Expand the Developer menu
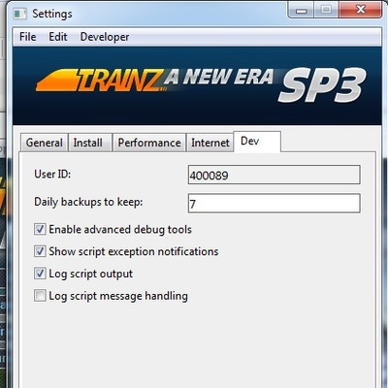The width and height of the screenshot is (388, 388). (105, 37)
